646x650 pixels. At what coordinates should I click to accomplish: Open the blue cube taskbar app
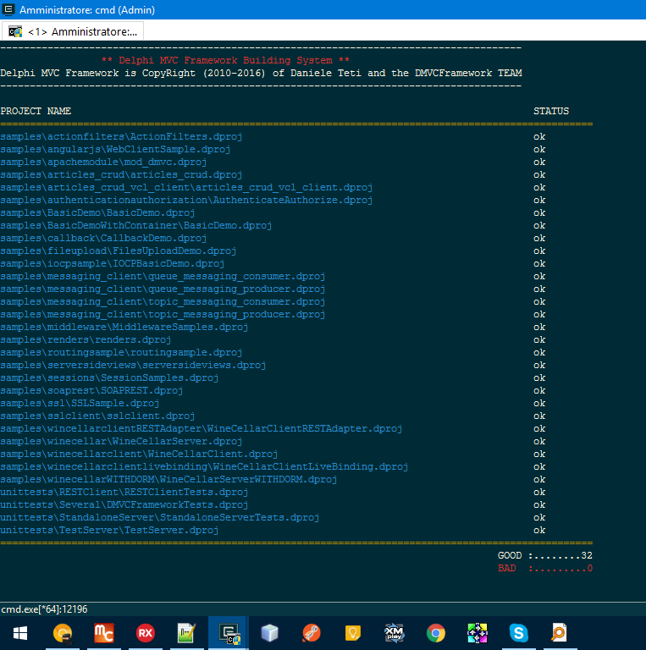pyautogui.click(x=269, y=633)
